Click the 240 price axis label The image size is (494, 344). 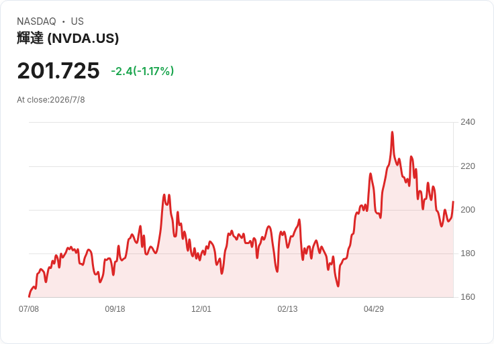coord(468,122)
